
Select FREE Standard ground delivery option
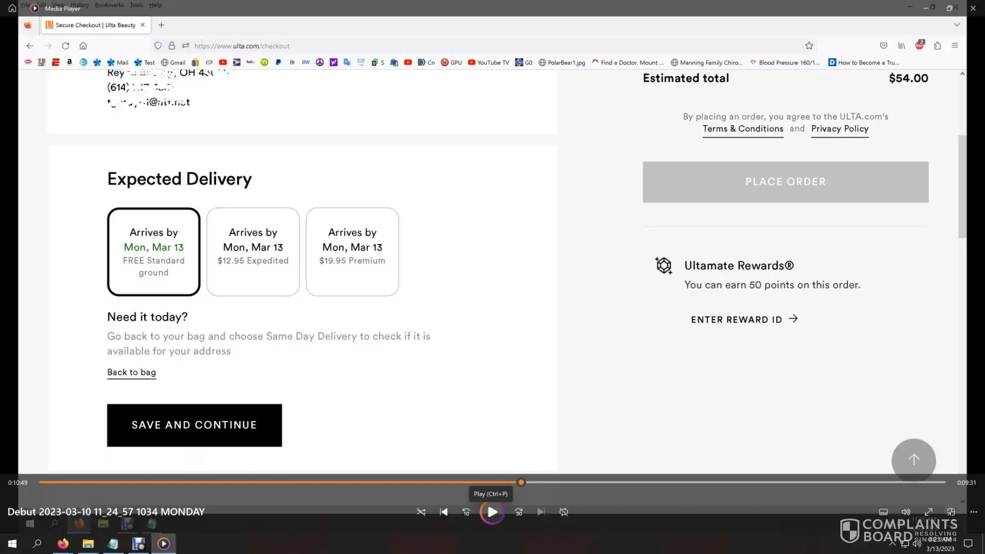153,252
